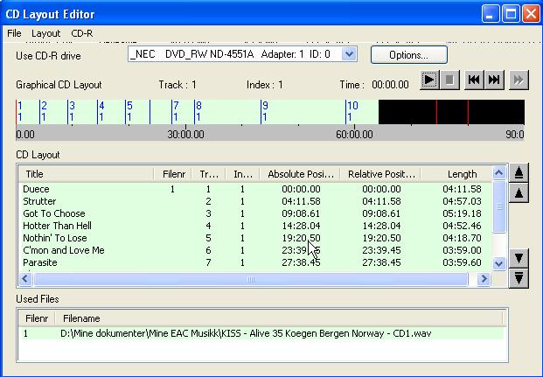Skip to previous track button
The image size is (543, 377).
474,80
